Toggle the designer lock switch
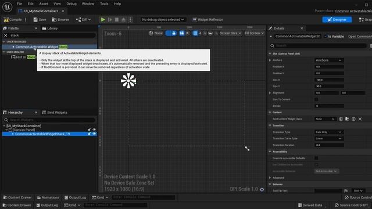The height and width of the screenshot is (209, 372). 171,34
